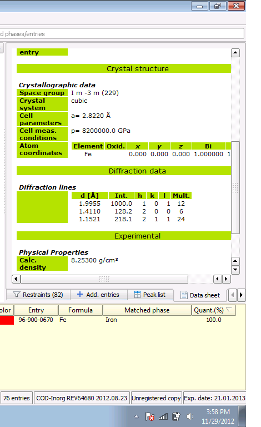Sort by the Entry column header
Image resolution: width=261 pixels, height=427 pixels.
point(36,310)
